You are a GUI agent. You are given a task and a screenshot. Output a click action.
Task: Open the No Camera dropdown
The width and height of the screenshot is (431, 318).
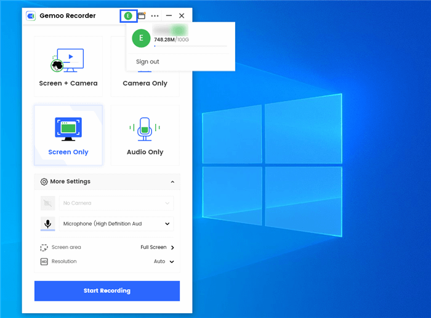[116, 203]
